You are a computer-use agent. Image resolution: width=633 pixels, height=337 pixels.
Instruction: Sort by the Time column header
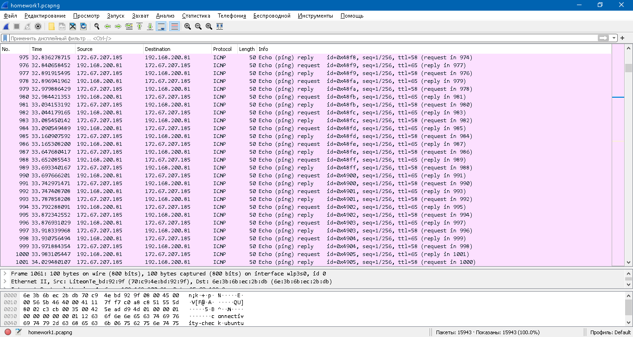52,49
